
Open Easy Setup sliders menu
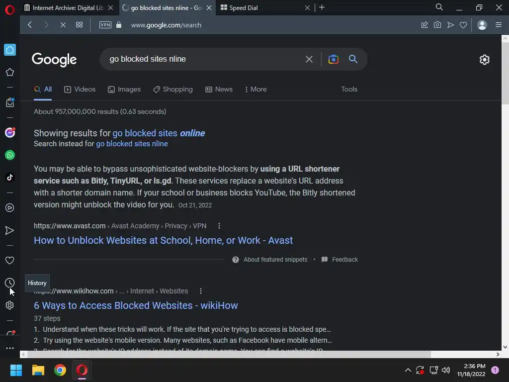tap(499, 25)
